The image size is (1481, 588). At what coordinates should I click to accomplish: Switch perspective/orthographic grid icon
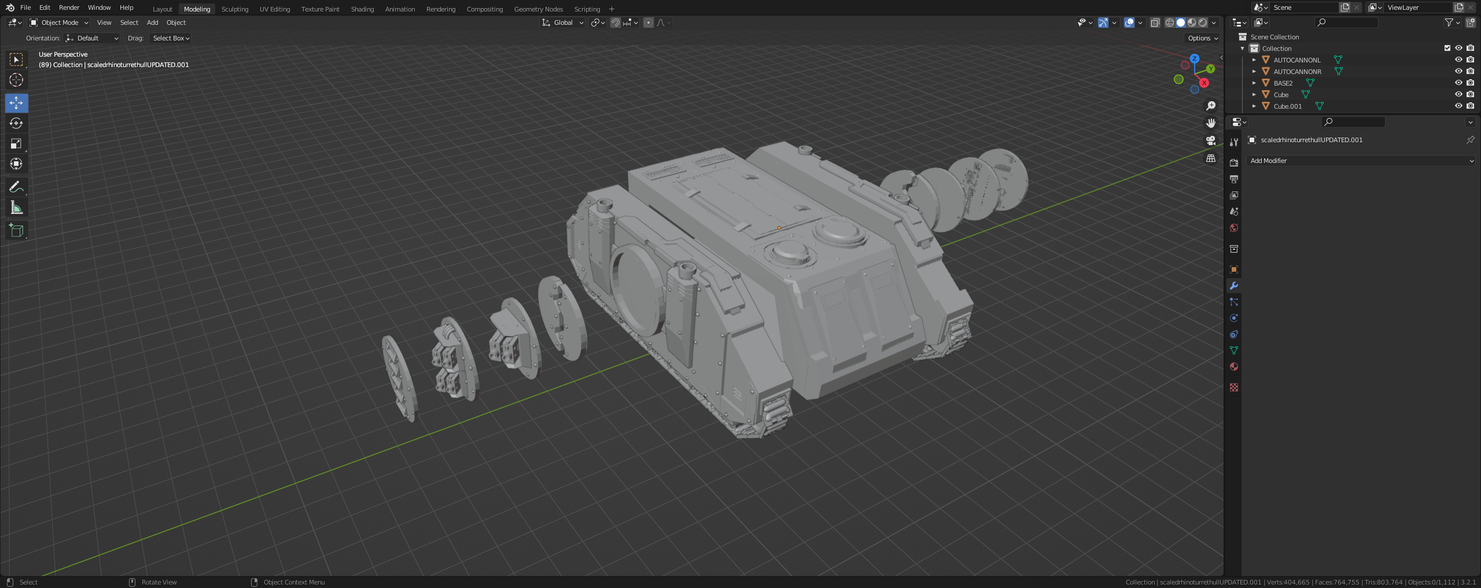(x=1210, y=158)
